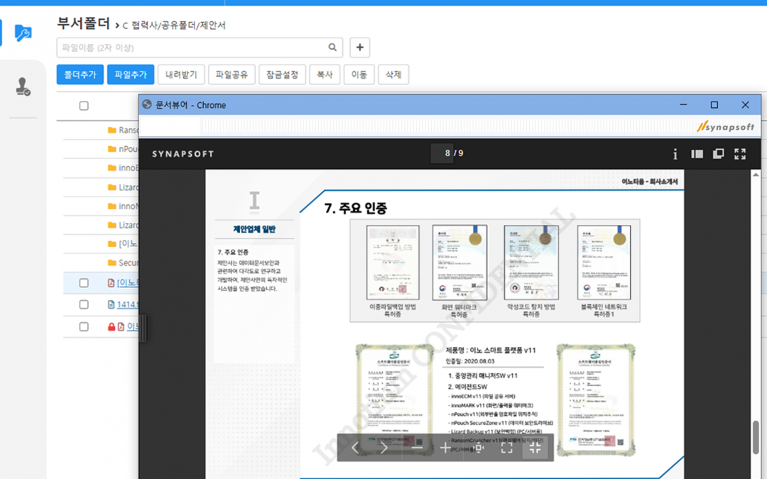The height and width of the screenshot is (479, 767).
Task: Click scrollbar up arrow in viewer
Action: 756,175
